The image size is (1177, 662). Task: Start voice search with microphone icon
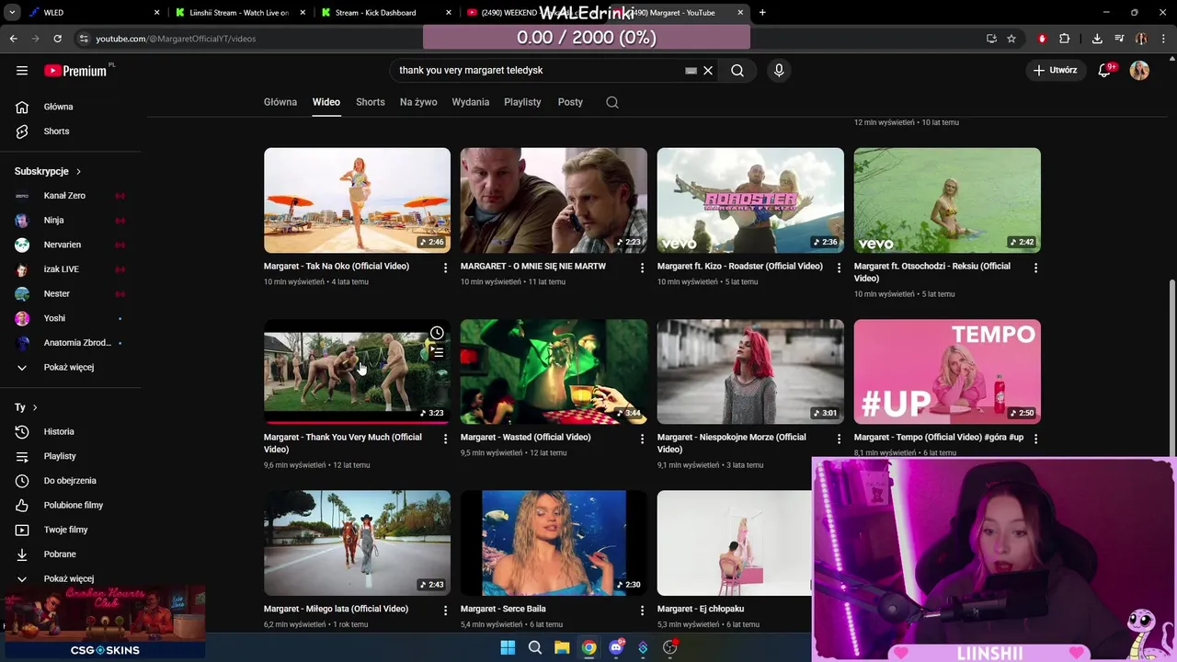[x=779, y=70]
